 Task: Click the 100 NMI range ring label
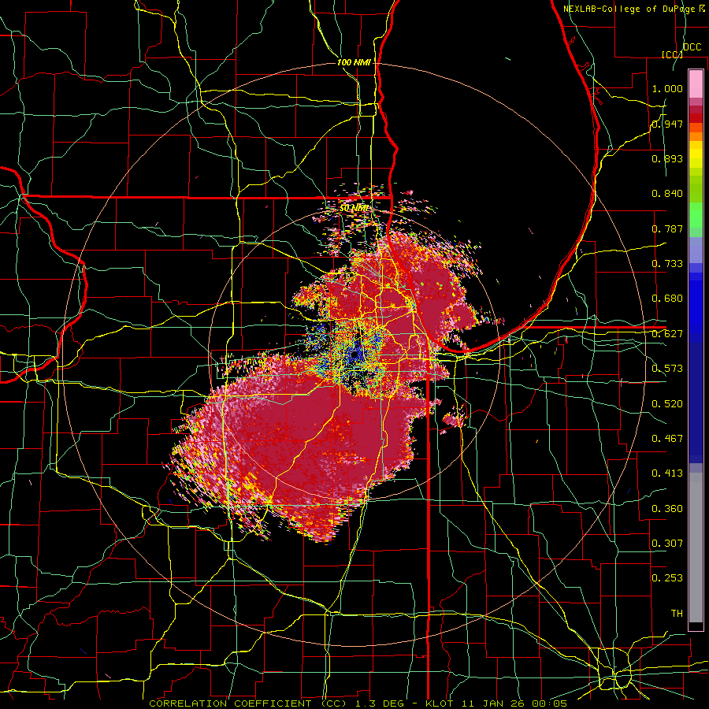pos(354,62)
